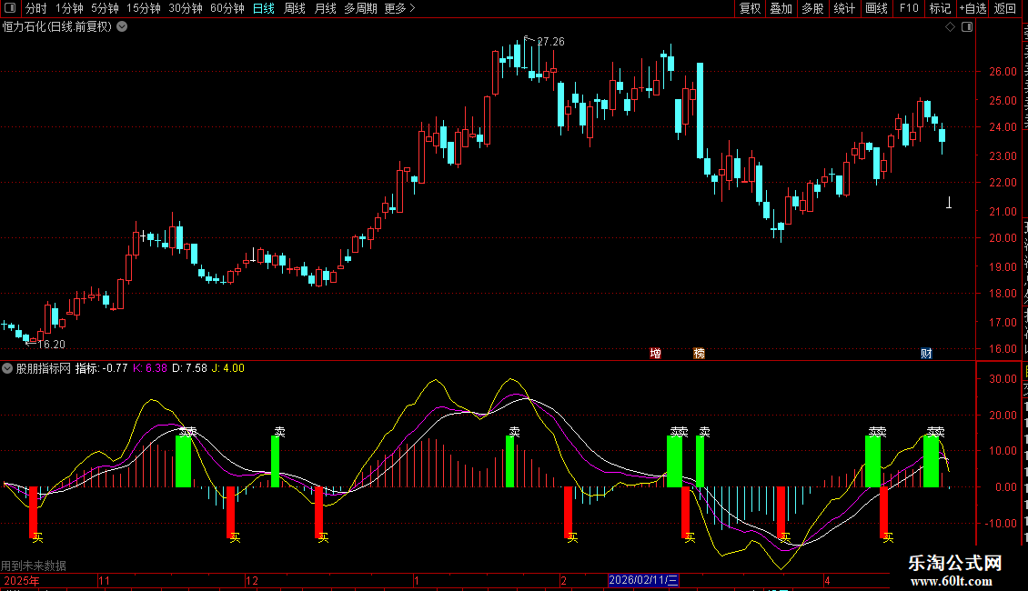Switch to 5分钟 period
The width and height of the screenshot is (1028, 591).
(x=105, y=8)
